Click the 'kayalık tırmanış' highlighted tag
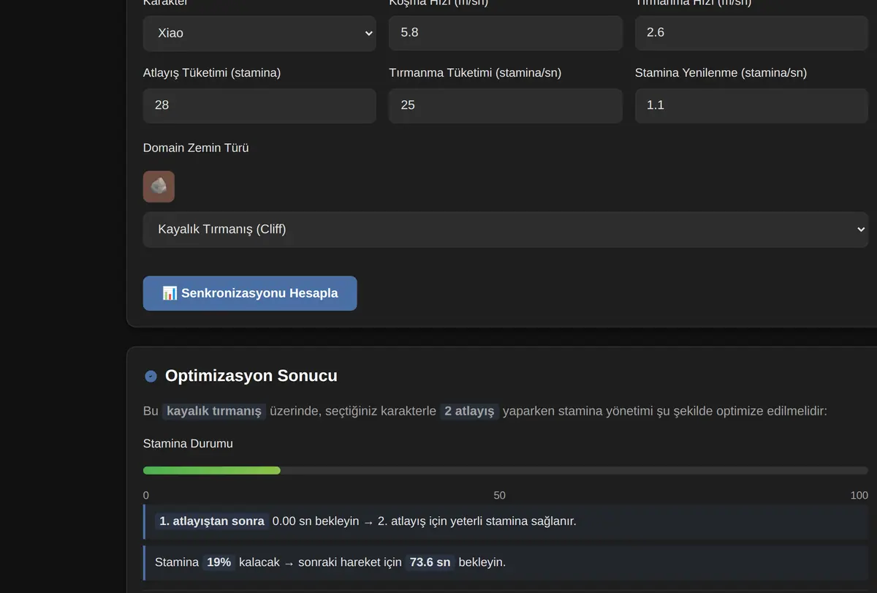The image size is (877, 593). pyautogui.click(x=214, y=412)
